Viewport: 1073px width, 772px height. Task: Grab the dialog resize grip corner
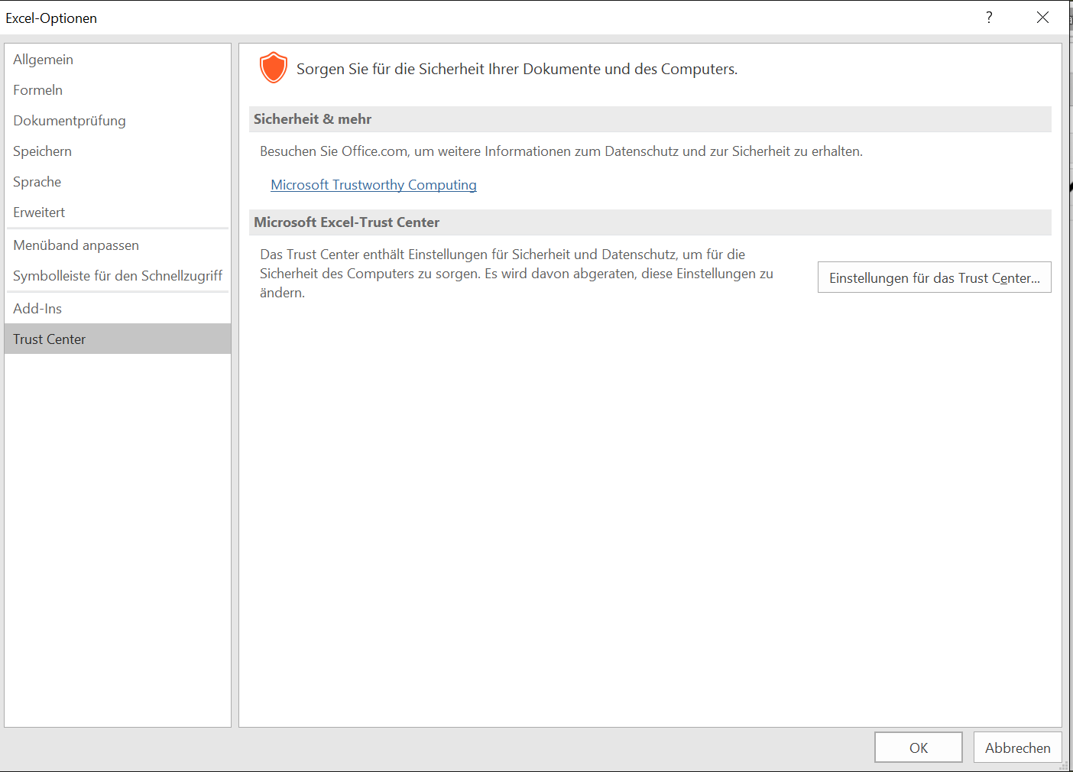1063,765
